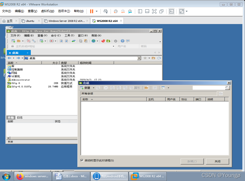
Task: Switch to the 日志 log tab
Action: 20,117
